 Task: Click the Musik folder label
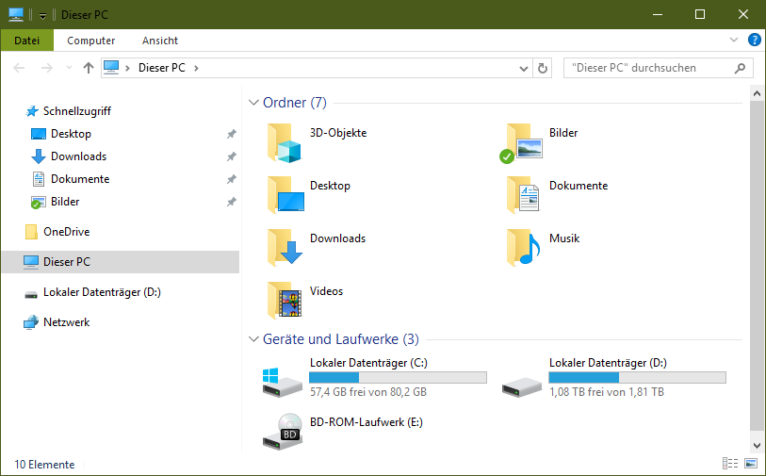coord(564,238)
